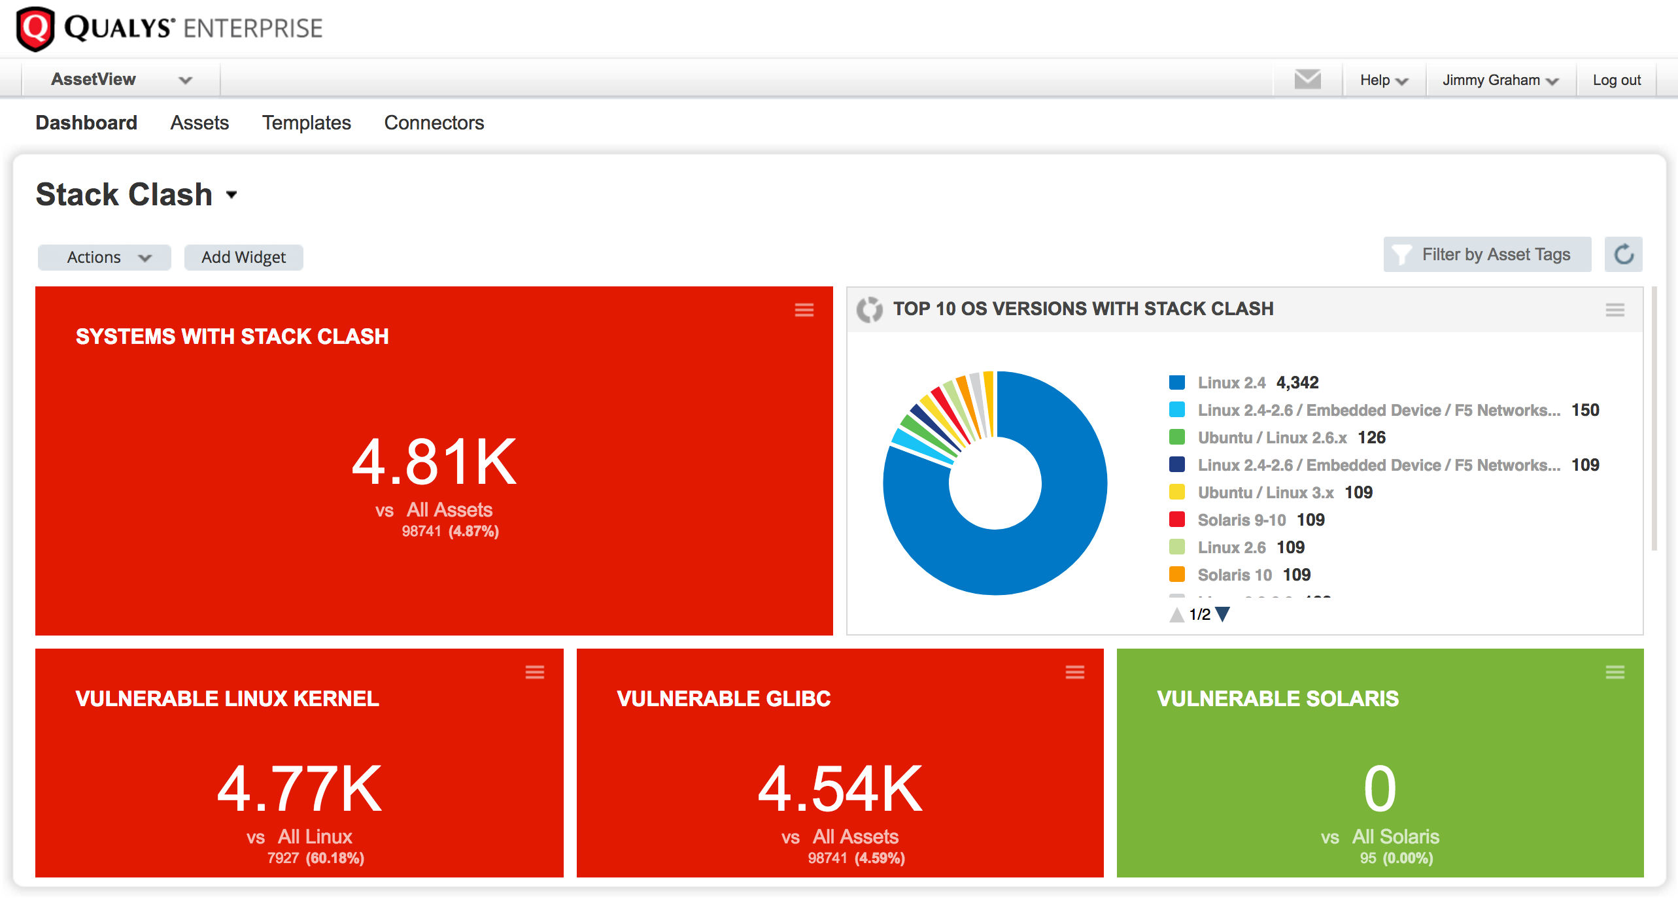
Task: Click Filter by Asset Tags
Action: coord(1487,254)
